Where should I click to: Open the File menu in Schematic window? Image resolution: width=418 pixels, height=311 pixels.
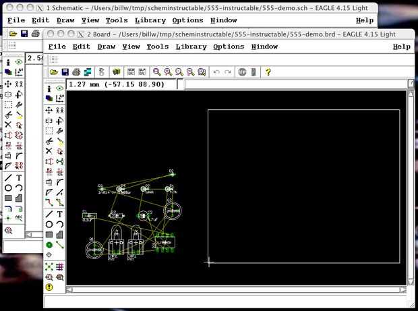tap(16, 20)
